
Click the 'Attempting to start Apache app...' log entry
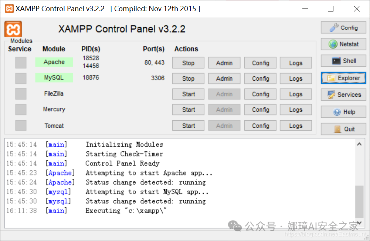tap(149, 173)
